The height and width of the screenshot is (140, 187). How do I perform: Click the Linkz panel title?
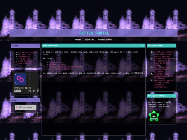[15, 46]
